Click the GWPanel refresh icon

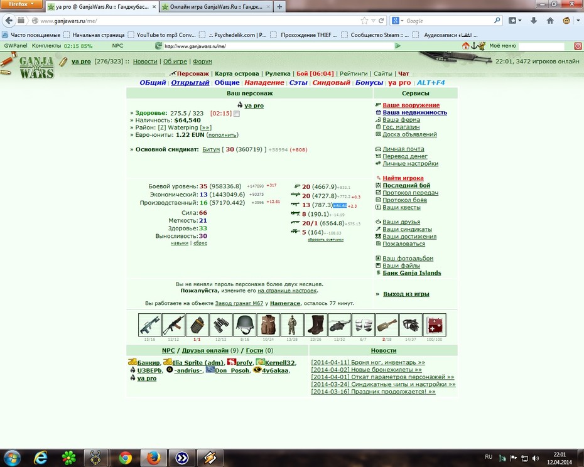pos(158,46)
